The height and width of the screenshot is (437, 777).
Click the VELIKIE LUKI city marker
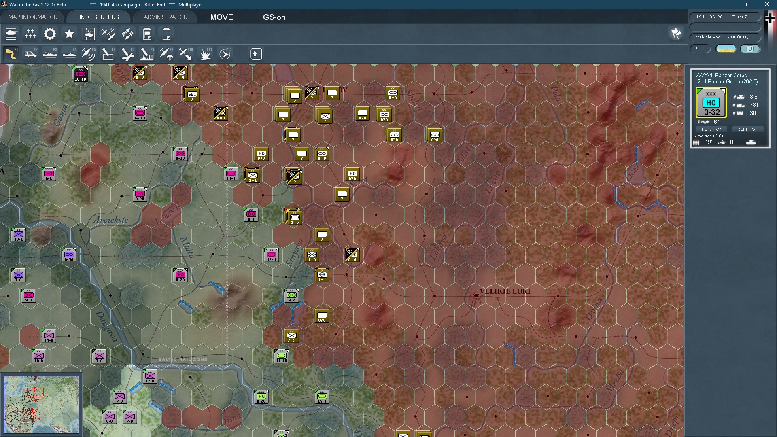(x=476, y=296)
